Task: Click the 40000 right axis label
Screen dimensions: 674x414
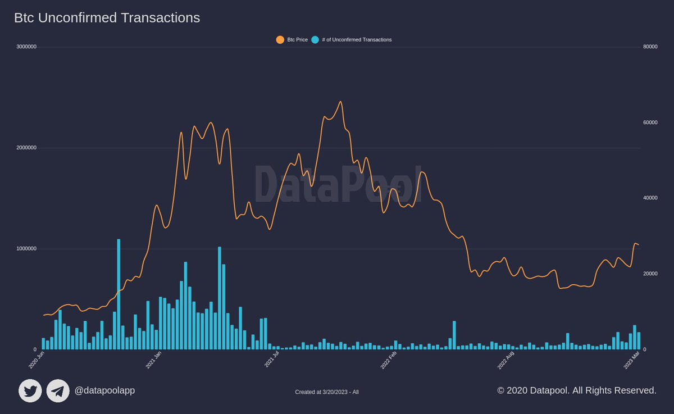Action: [650, 198]
